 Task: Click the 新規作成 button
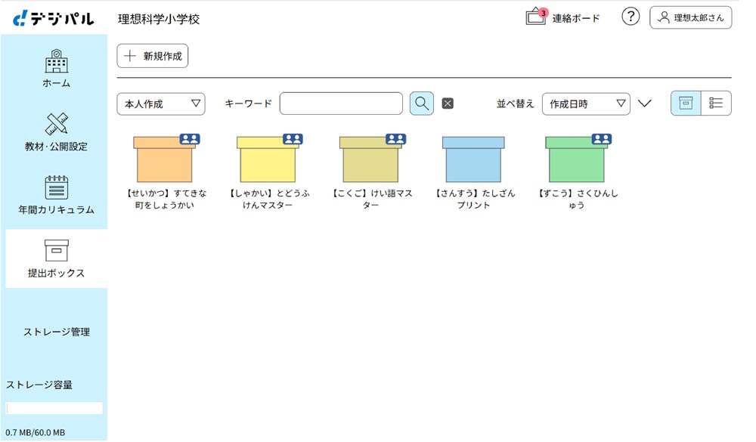(x=153, y=56)
